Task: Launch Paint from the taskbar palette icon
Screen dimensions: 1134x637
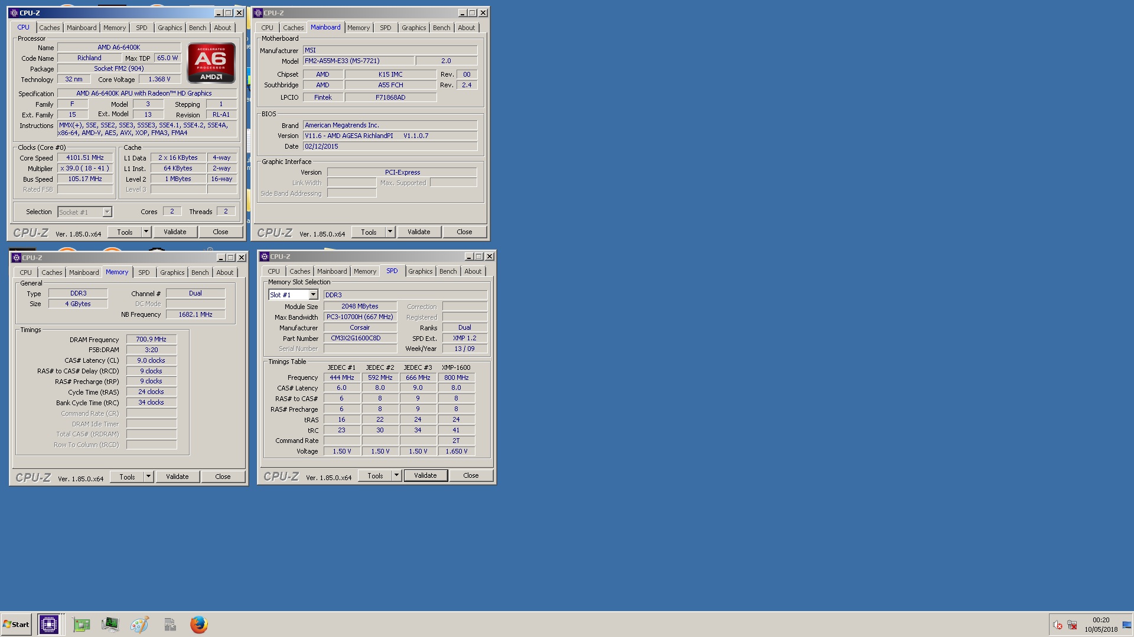Action: (139, 625)
